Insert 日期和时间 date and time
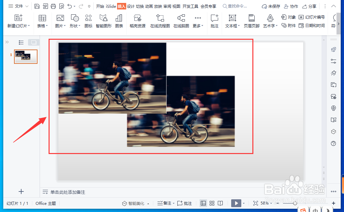The width and height of the screenshot is (344, 212). pos(311,26)
